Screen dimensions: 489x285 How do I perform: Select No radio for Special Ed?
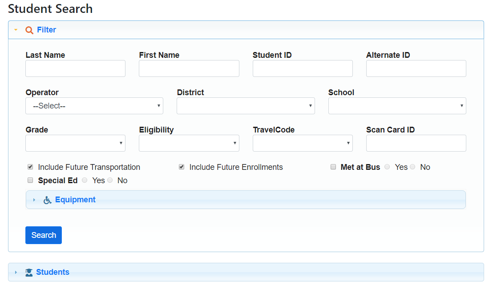[x=109, y=181]
